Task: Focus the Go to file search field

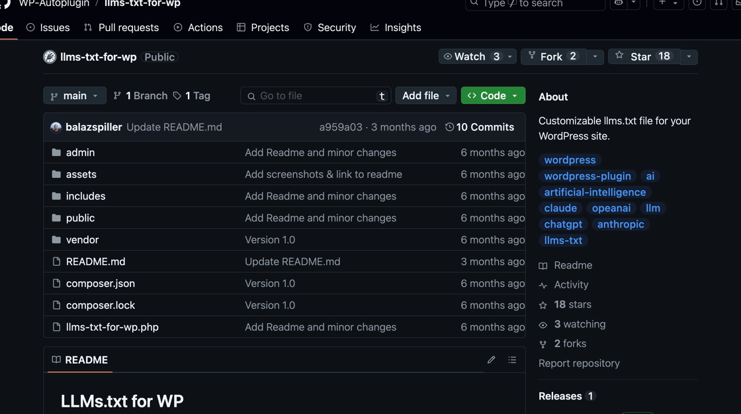Action: [x=315, y=96]
